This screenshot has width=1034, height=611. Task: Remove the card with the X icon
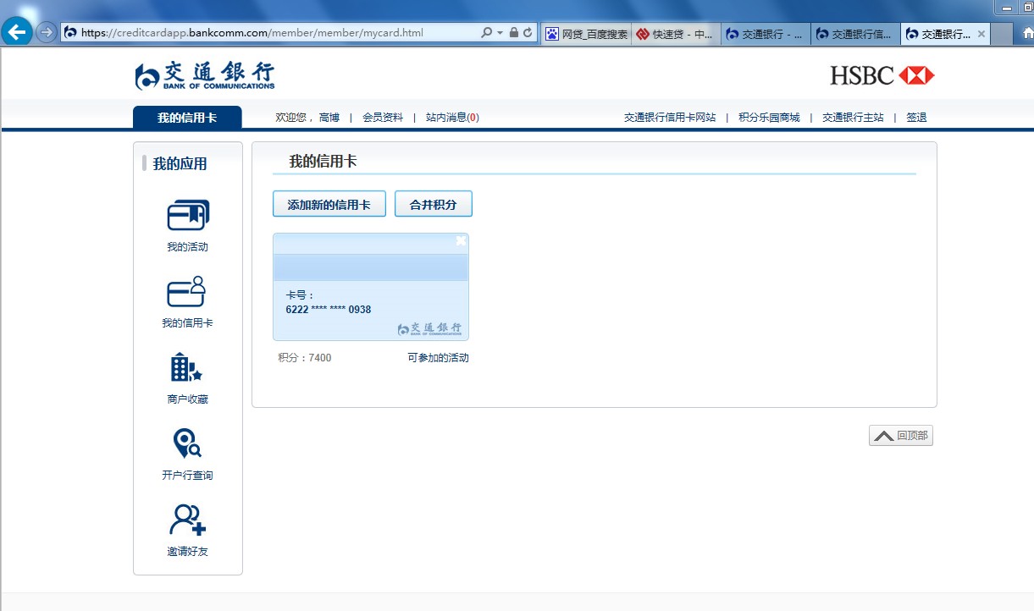click(x=461, y=241)
